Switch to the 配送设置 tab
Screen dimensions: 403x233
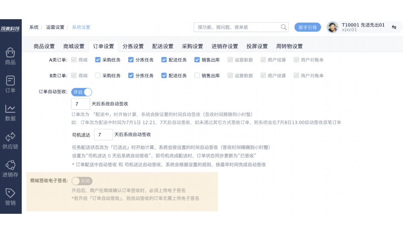point(163,47)
